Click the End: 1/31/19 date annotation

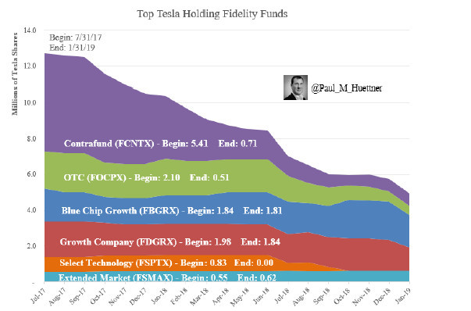coord(72,48)
